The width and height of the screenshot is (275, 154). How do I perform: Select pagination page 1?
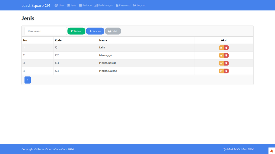(28, 80)
